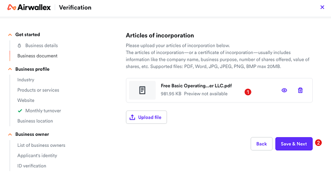The height and width of the screenshot is (187, 331).
Task: Click the Free Basic Operating LLC.pdf filename
Action: click(196, 86)
